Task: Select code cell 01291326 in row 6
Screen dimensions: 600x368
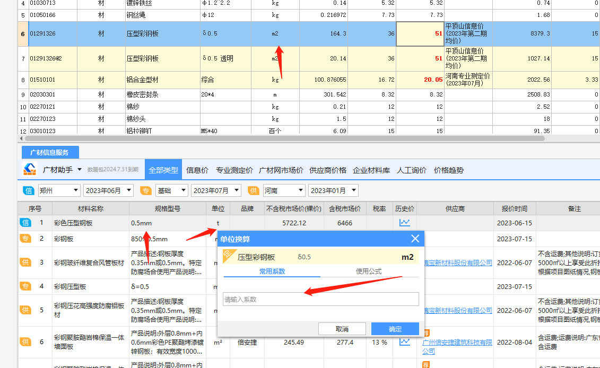Action: tap(53, 33)
